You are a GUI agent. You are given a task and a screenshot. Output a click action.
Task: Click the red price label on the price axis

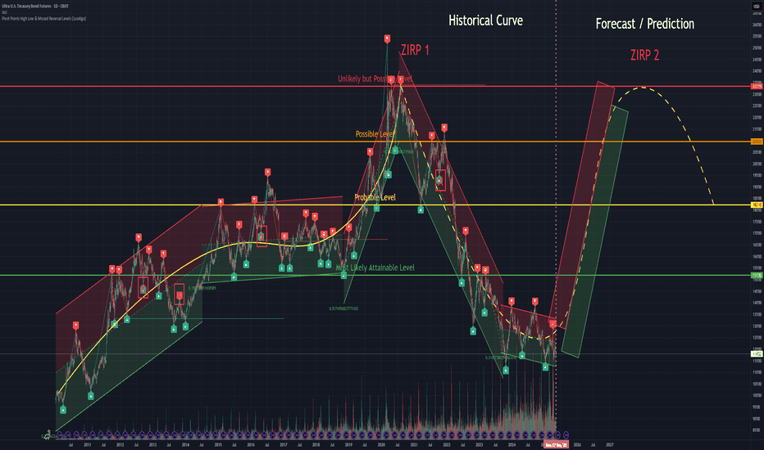point(757,86)
